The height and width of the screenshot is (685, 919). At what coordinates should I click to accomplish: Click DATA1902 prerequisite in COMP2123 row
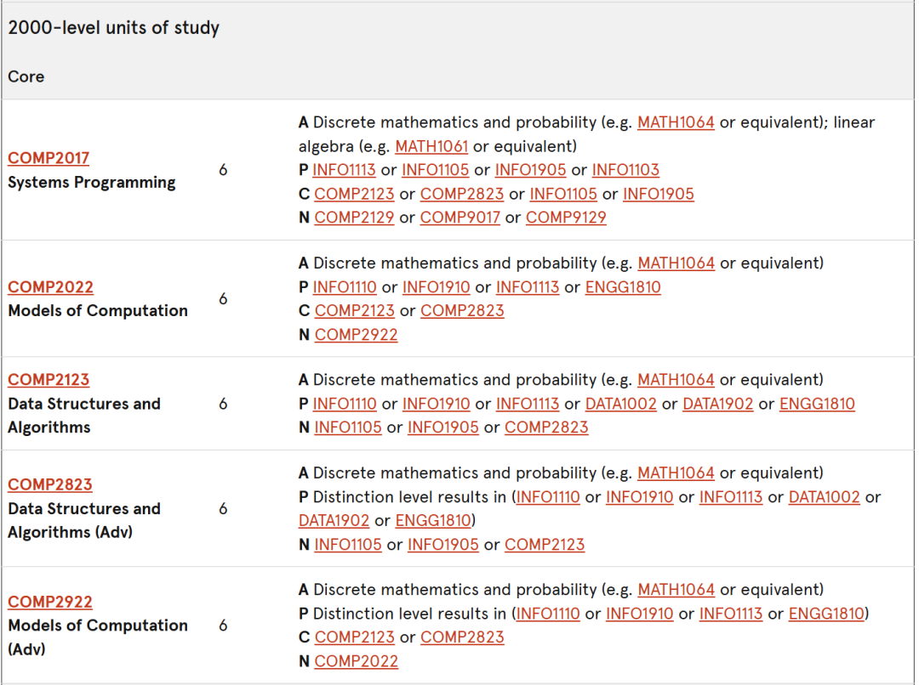point(718,404)
